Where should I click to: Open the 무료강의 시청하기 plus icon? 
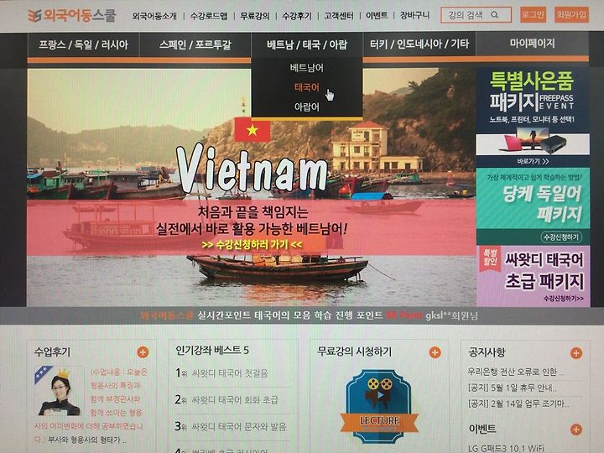click(x=435, y=352)
